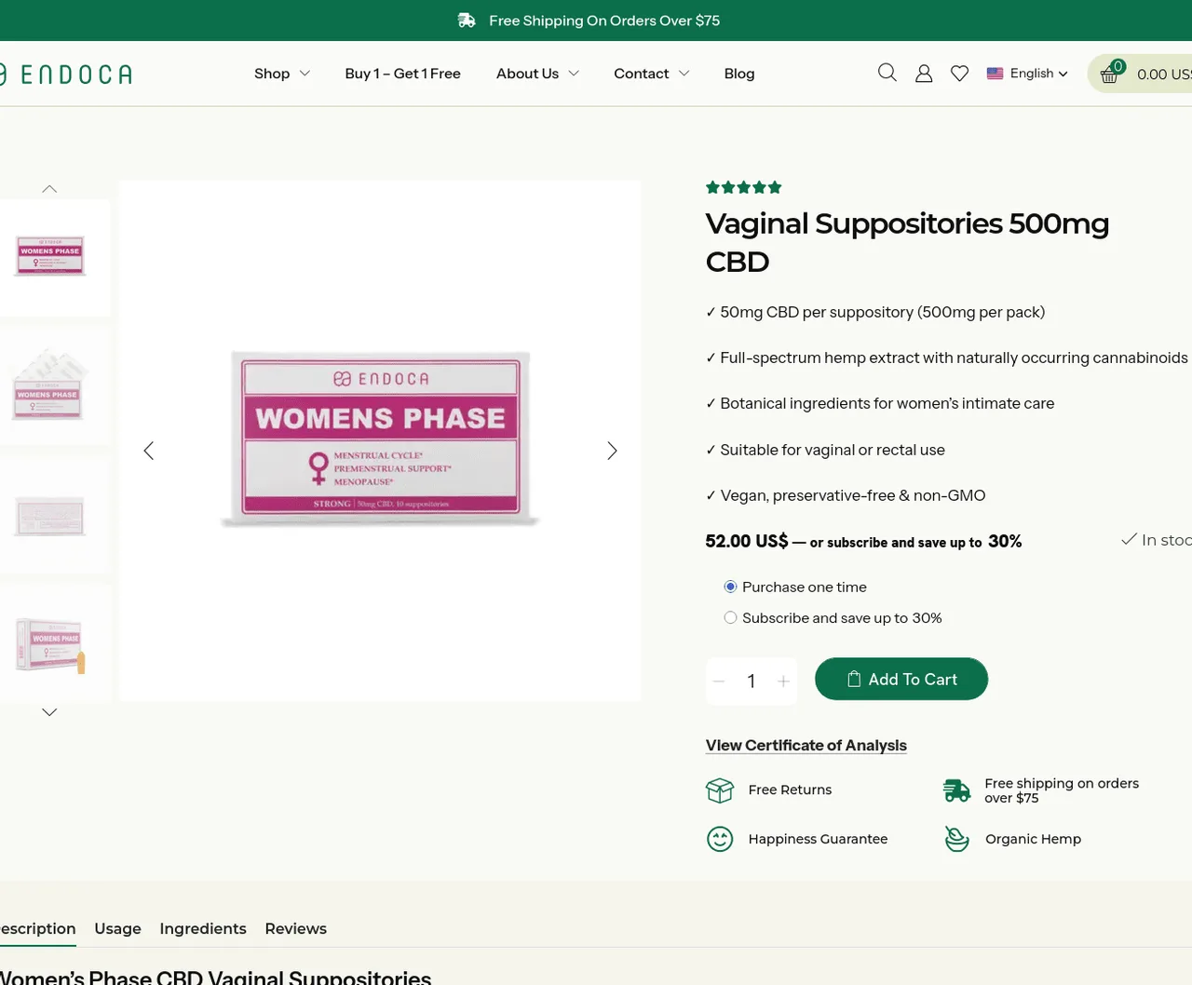Click the quantity input field
The width and height of the screenshot is (1192, 985).
point(752,681)
